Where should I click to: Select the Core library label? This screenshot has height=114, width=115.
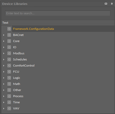coord(16,41)
